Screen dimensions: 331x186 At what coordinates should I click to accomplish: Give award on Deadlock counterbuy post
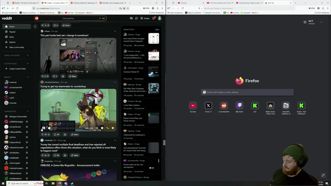click(65, 134)
